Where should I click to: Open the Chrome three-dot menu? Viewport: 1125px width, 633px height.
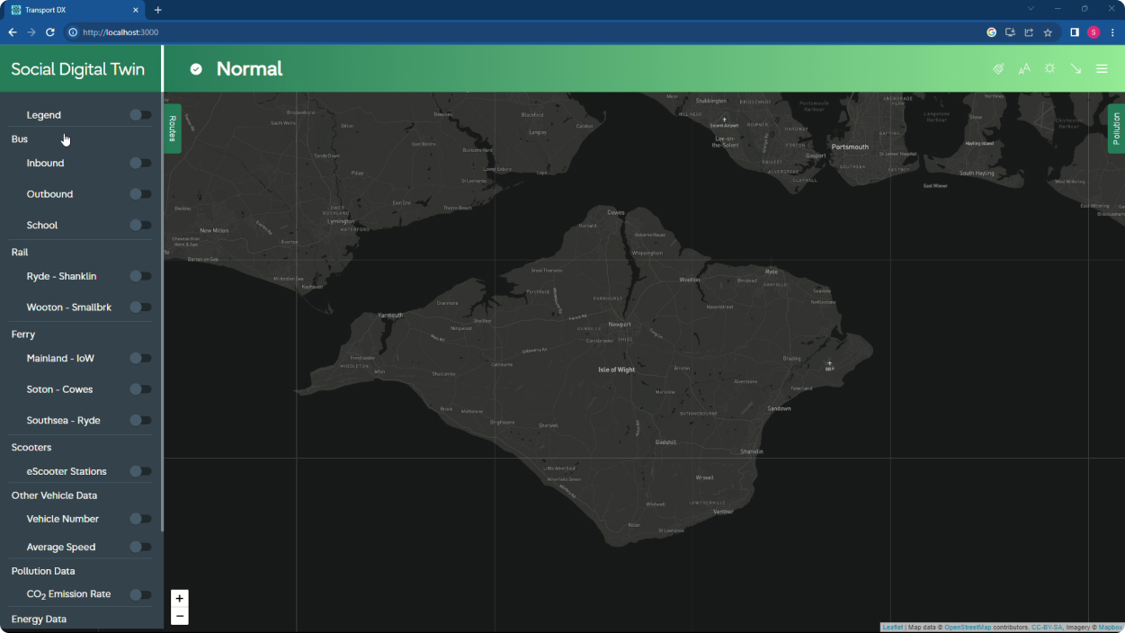tap(1112, 32)
